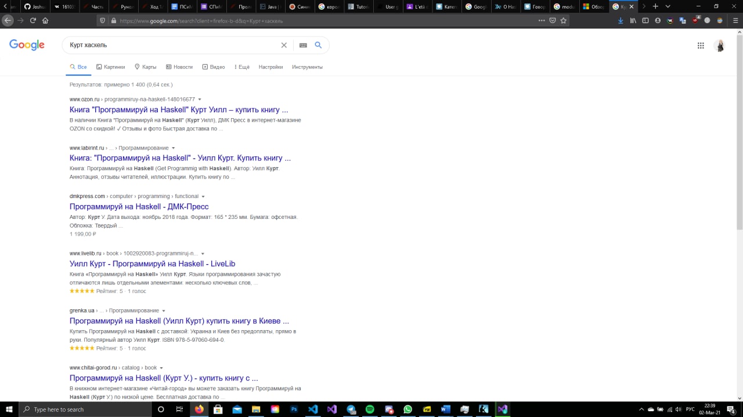This screenshot has height=417, width=743.
Task: Open Photoshop from the taskbar
Action: pyautogui.click(x=294, y=409)
